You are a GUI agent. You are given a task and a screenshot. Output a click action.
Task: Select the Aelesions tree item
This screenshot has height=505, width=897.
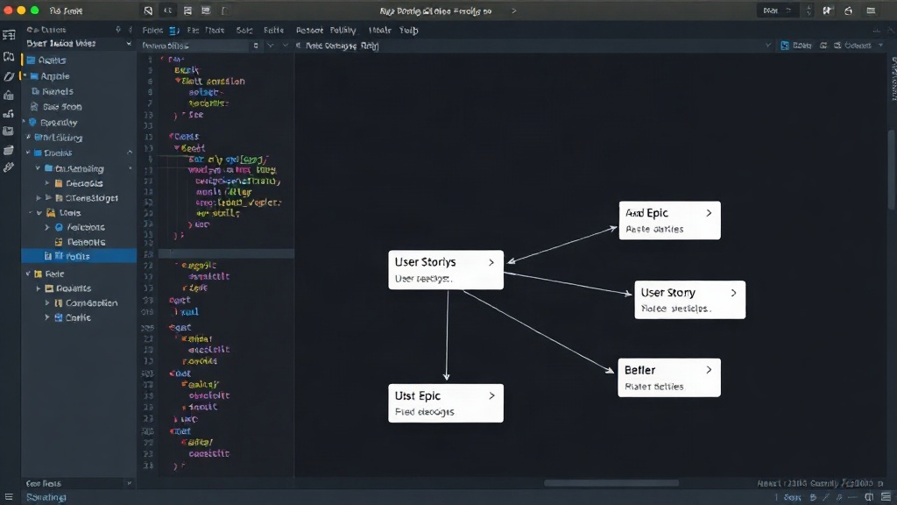(86, 227)
